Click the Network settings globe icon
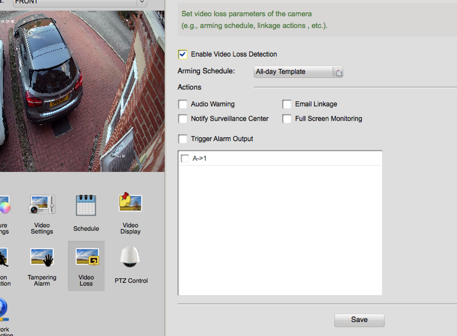This screenshot has height=336, width=457. (3, 309)
